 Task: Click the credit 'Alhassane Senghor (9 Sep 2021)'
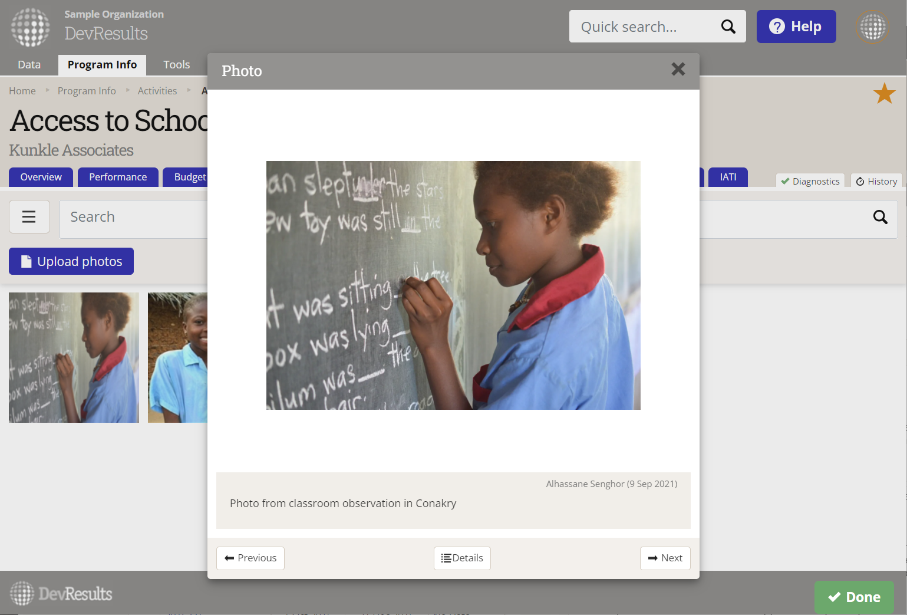pyautogui.click(x=612, y=484)
